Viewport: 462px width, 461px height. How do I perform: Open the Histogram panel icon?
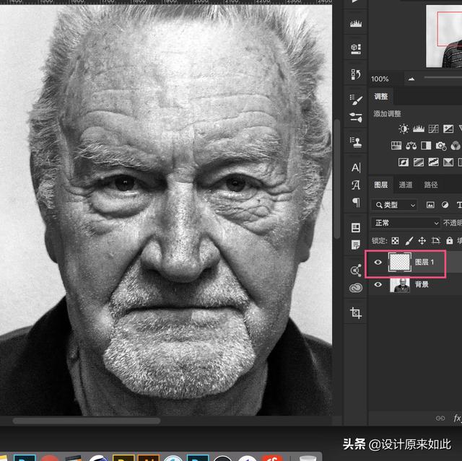[356, 24]
